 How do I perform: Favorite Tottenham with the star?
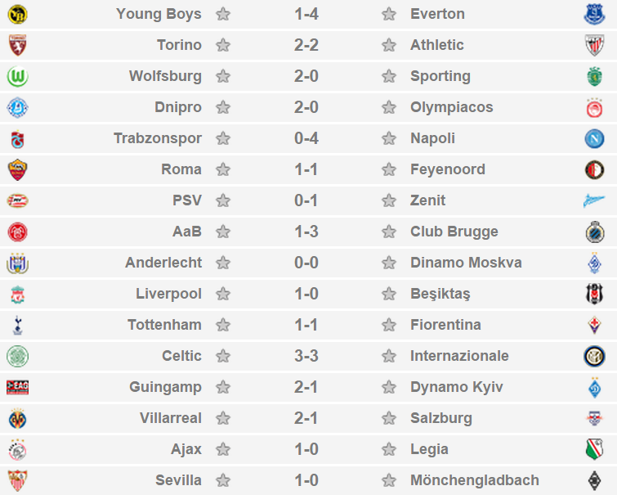[222, 325]
